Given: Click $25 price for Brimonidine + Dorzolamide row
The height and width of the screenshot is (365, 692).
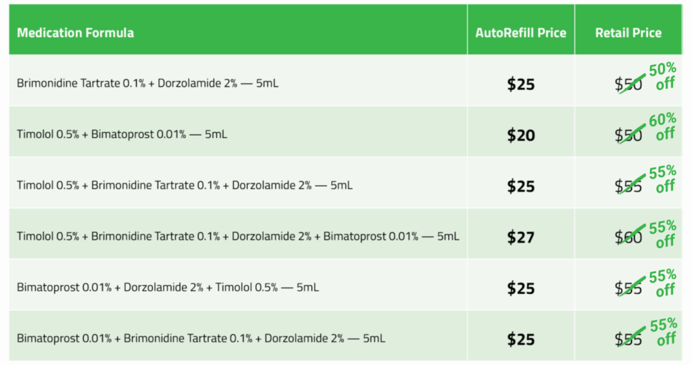Looking at the screenshot, I should [x=521, y=84].
